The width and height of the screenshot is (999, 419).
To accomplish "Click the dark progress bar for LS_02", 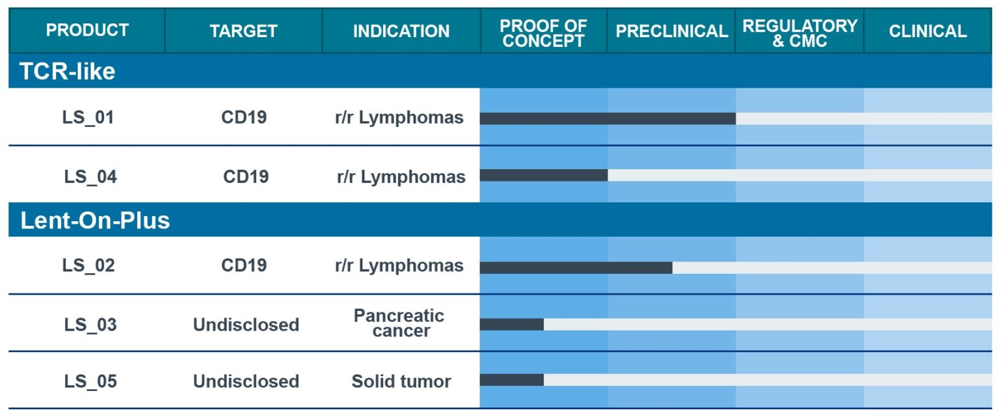I will tap(576, 267).
